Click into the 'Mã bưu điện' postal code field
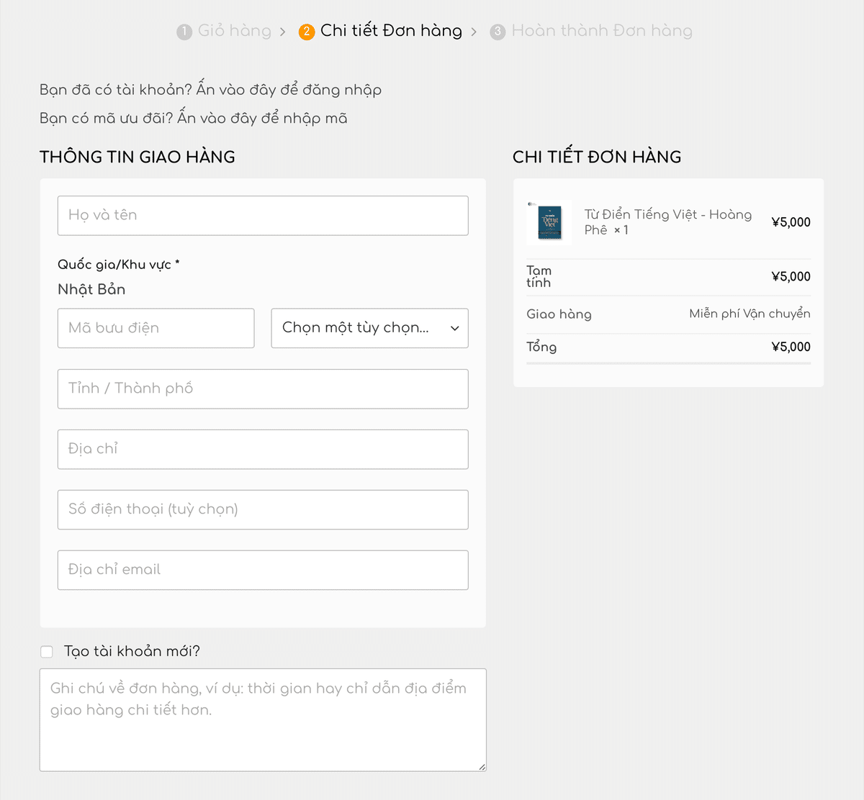The width and height of the screenshot is (864, 800). click(x=156, y=328)
